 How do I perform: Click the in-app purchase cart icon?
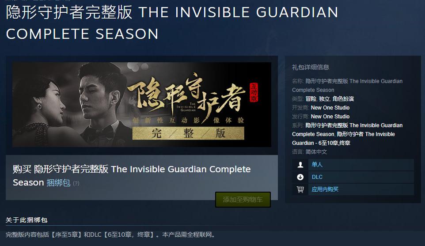click(x=300, y=189)
